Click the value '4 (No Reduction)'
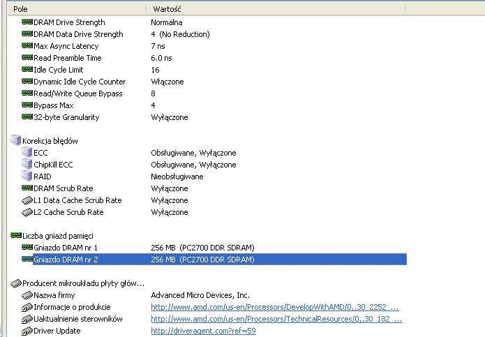This screenshot has width=485, height=337. click(x=180, y=34)
